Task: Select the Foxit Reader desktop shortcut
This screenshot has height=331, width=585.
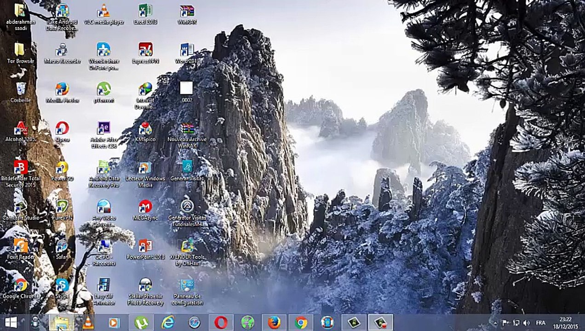Action: (21, 249)
